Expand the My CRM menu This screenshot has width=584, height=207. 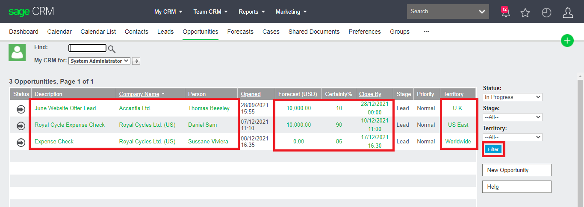[168, 12]
